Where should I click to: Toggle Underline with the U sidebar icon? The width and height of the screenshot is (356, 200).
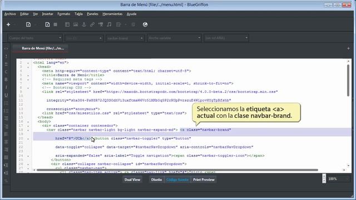coord(6,95)
